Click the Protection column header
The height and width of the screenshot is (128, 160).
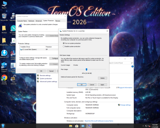52,47
